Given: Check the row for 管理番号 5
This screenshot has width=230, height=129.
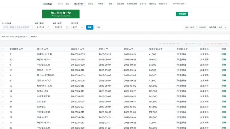Looking at the screenshot, I should [x=2, y=54].
